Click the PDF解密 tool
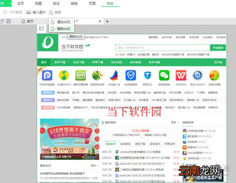This screenshot has height=183, width=236. click(x=13, y=12)
